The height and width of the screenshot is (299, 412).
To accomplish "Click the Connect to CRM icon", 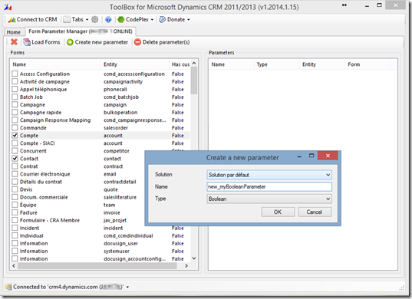I will click(x=12, y=19).
